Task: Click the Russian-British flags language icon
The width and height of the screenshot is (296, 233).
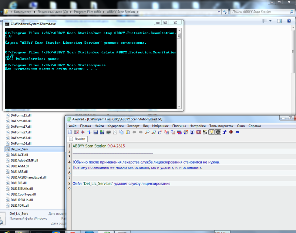Action: (179, 132)
